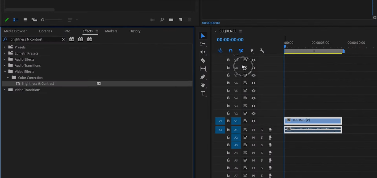Hide track V1 with eye icon
The image size is (377, 178).
tap(253, 121)
